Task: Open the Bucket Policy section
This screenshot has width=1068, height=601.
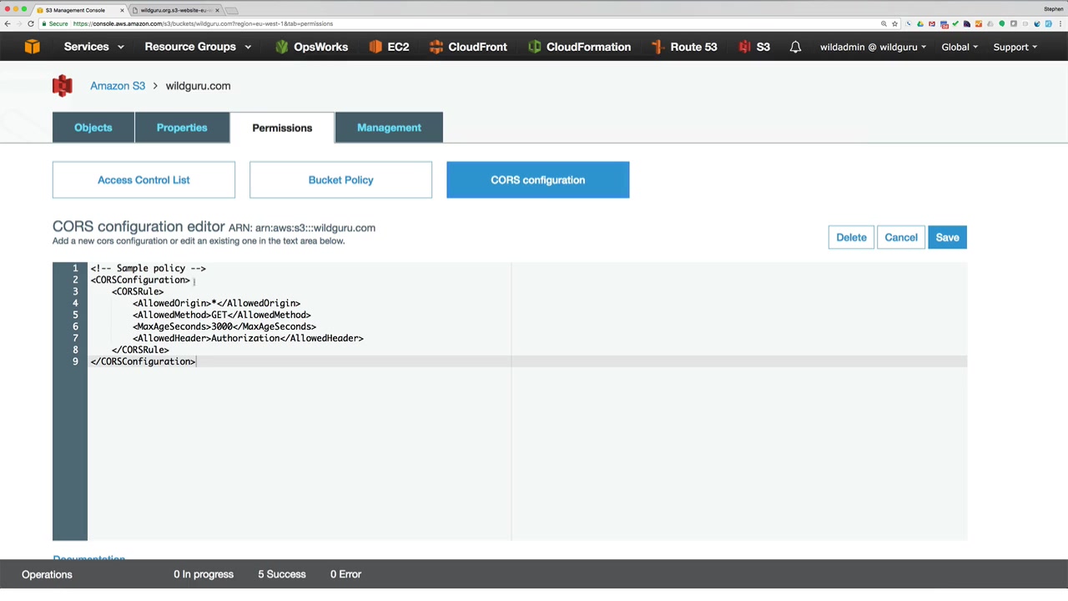Action: pyautogui.click(x=340, y=179)
